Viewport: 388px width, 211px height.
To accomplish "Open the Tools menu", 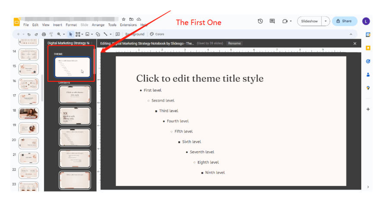I will (112, 25).
